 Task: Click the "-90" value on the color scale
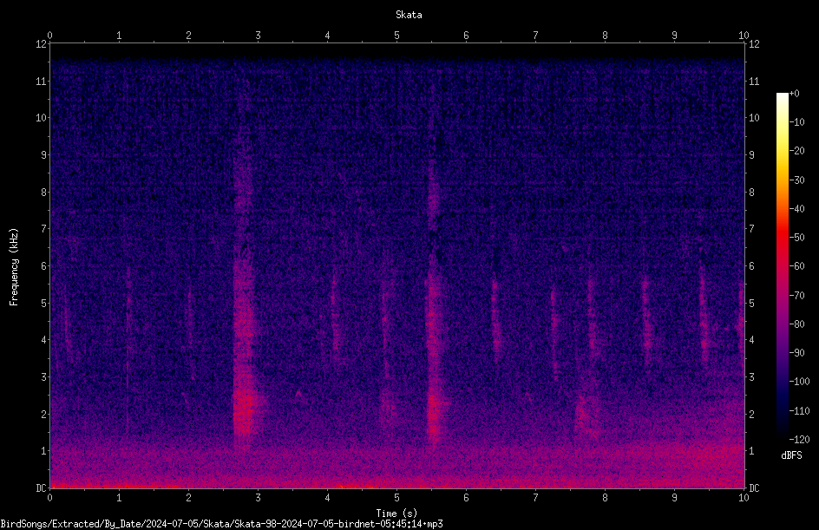[x=797, y=353]
